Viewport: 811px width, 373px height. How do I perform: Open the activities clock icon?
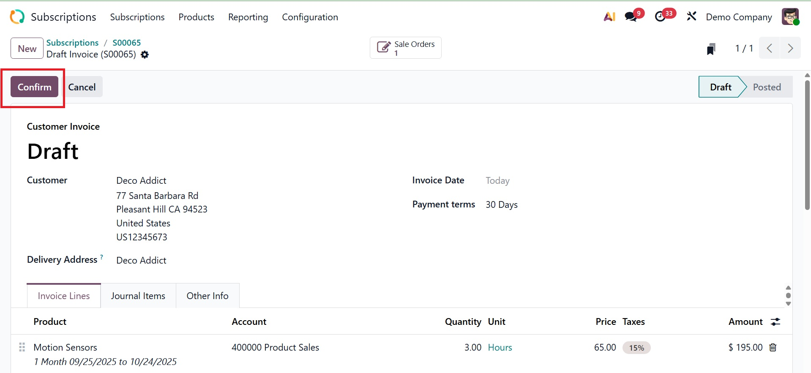pyautogui.click(x=660, y=17)
